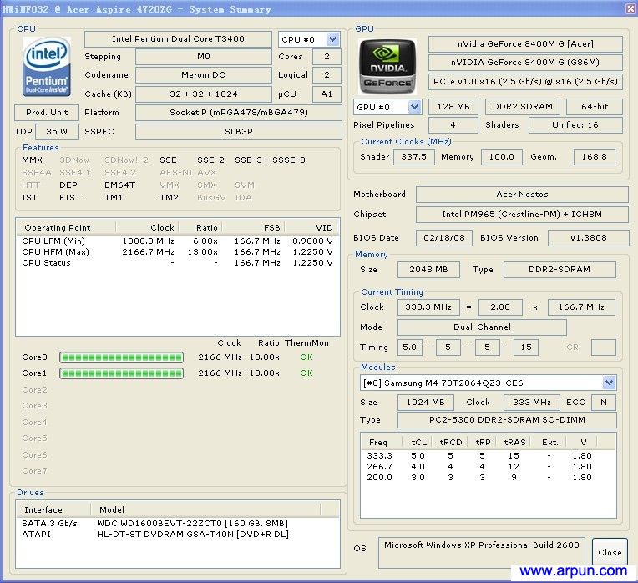Screen dimensions: 638x583
Task: Click the Core1 usage progress bar
Action: pos(123,373)
